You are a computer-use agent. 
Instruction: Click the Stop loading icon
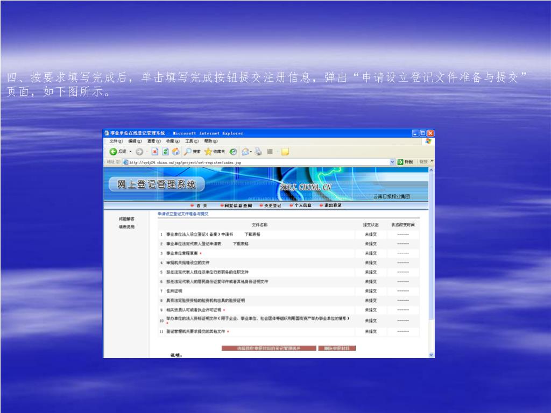coord(155,152)
